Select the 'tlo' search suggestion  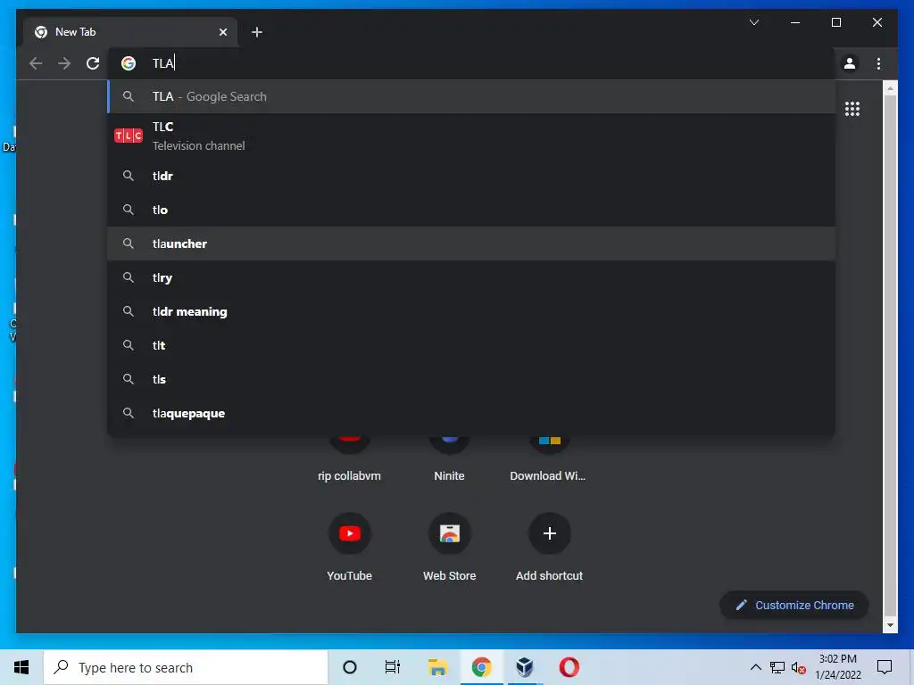pyautogui.click(x=471, y=210)
